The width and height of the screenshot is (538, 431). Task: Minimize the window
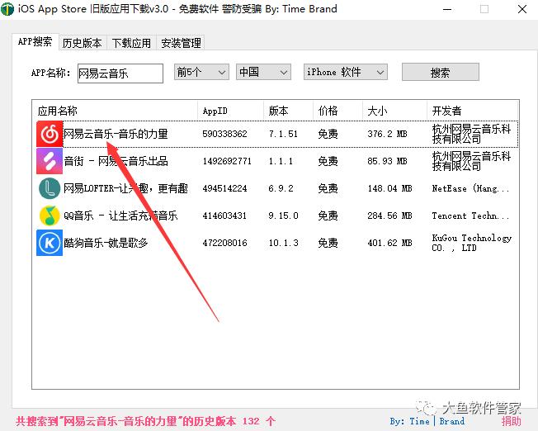point(447,9)
